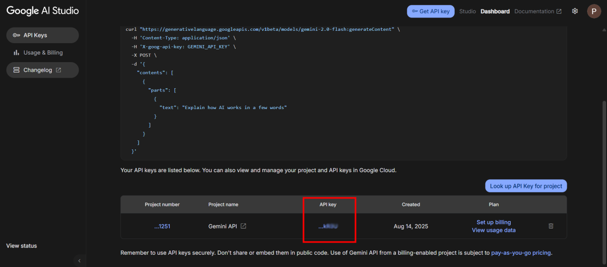Screen dimensions: 607x267
Task: Click the profile avatar P
Action: [594, 11]
